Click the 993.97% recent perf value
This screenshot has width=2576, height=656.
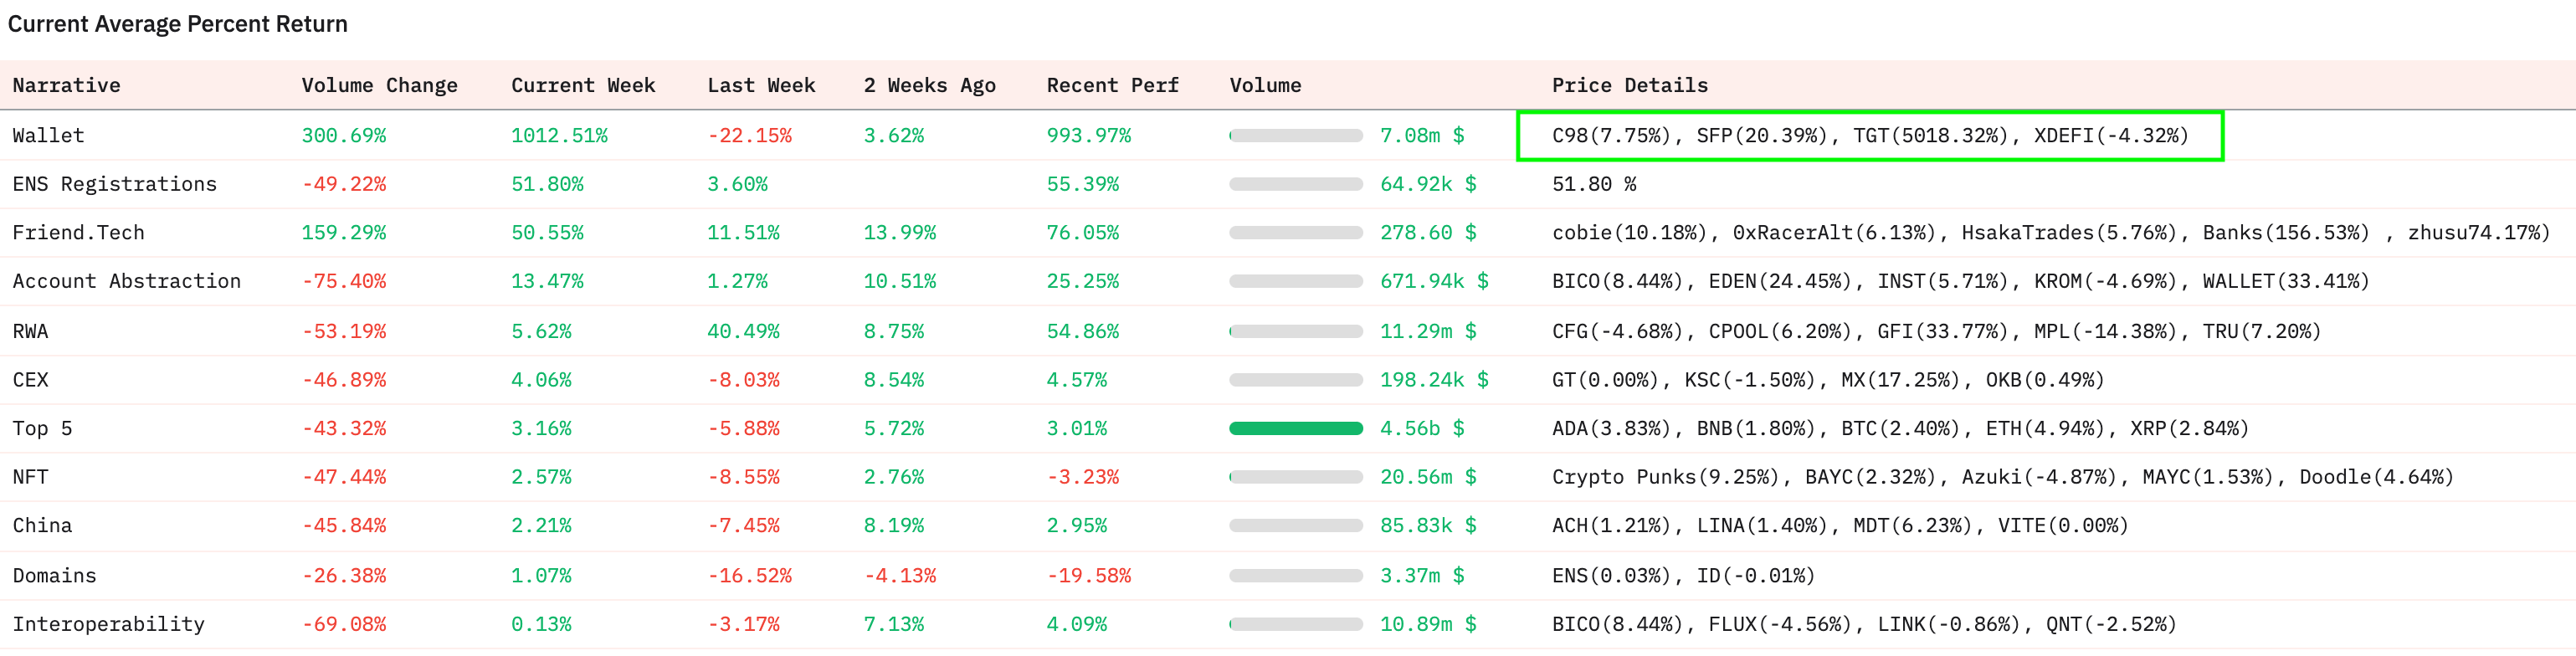pyautogui.click(x=1088, y=136)
